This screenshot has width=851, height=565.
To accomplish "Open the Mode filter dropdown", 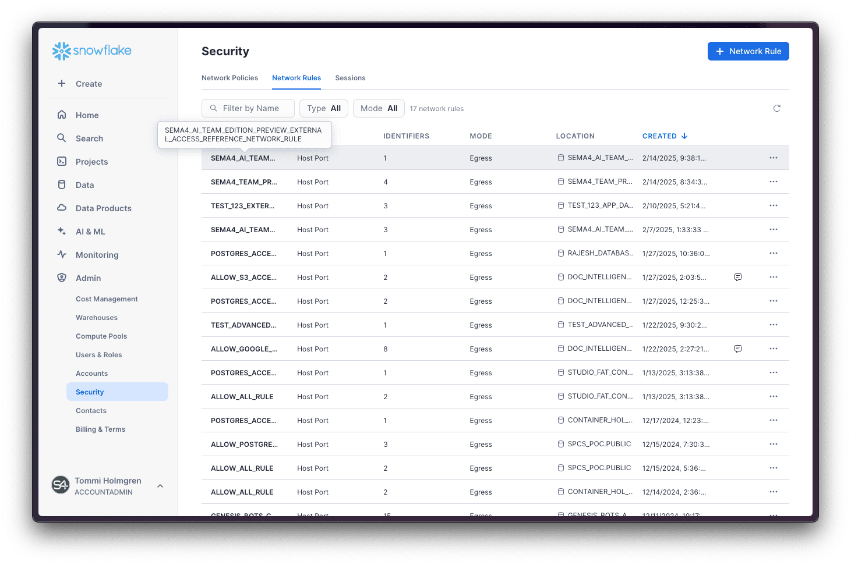I will click(x=379, y=108).
